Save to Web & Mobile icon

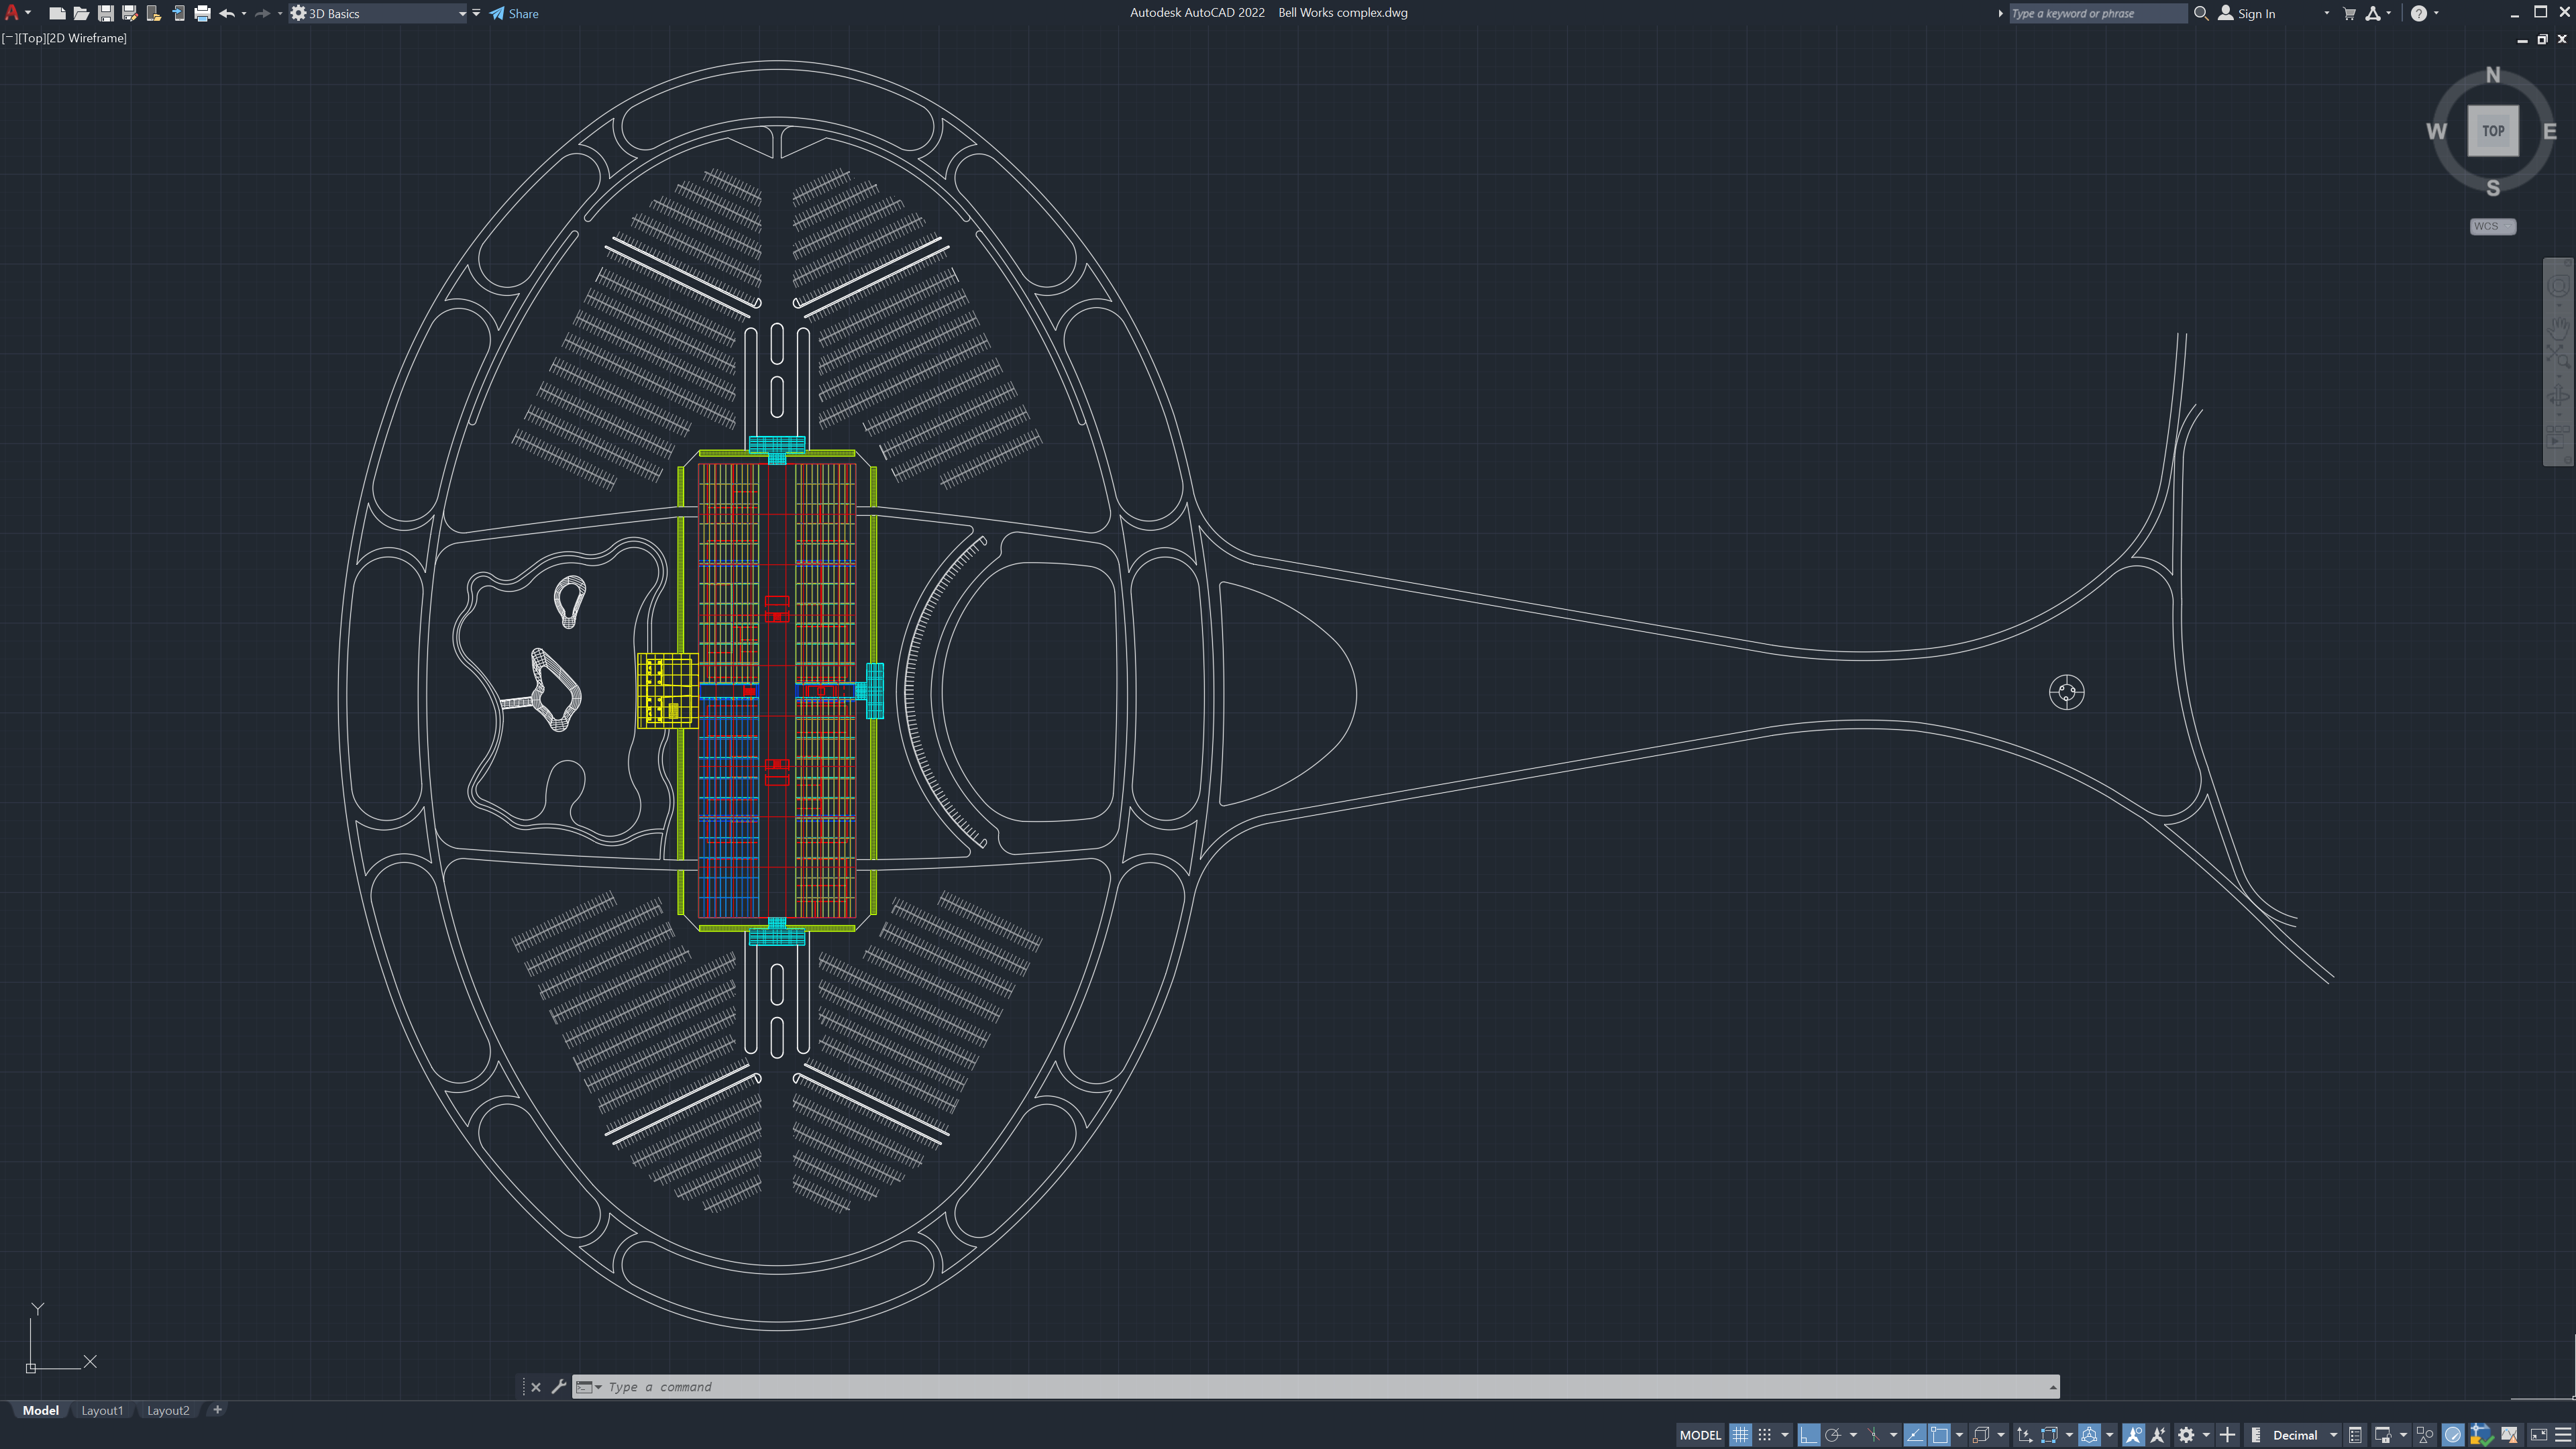[x=178, y=13]
